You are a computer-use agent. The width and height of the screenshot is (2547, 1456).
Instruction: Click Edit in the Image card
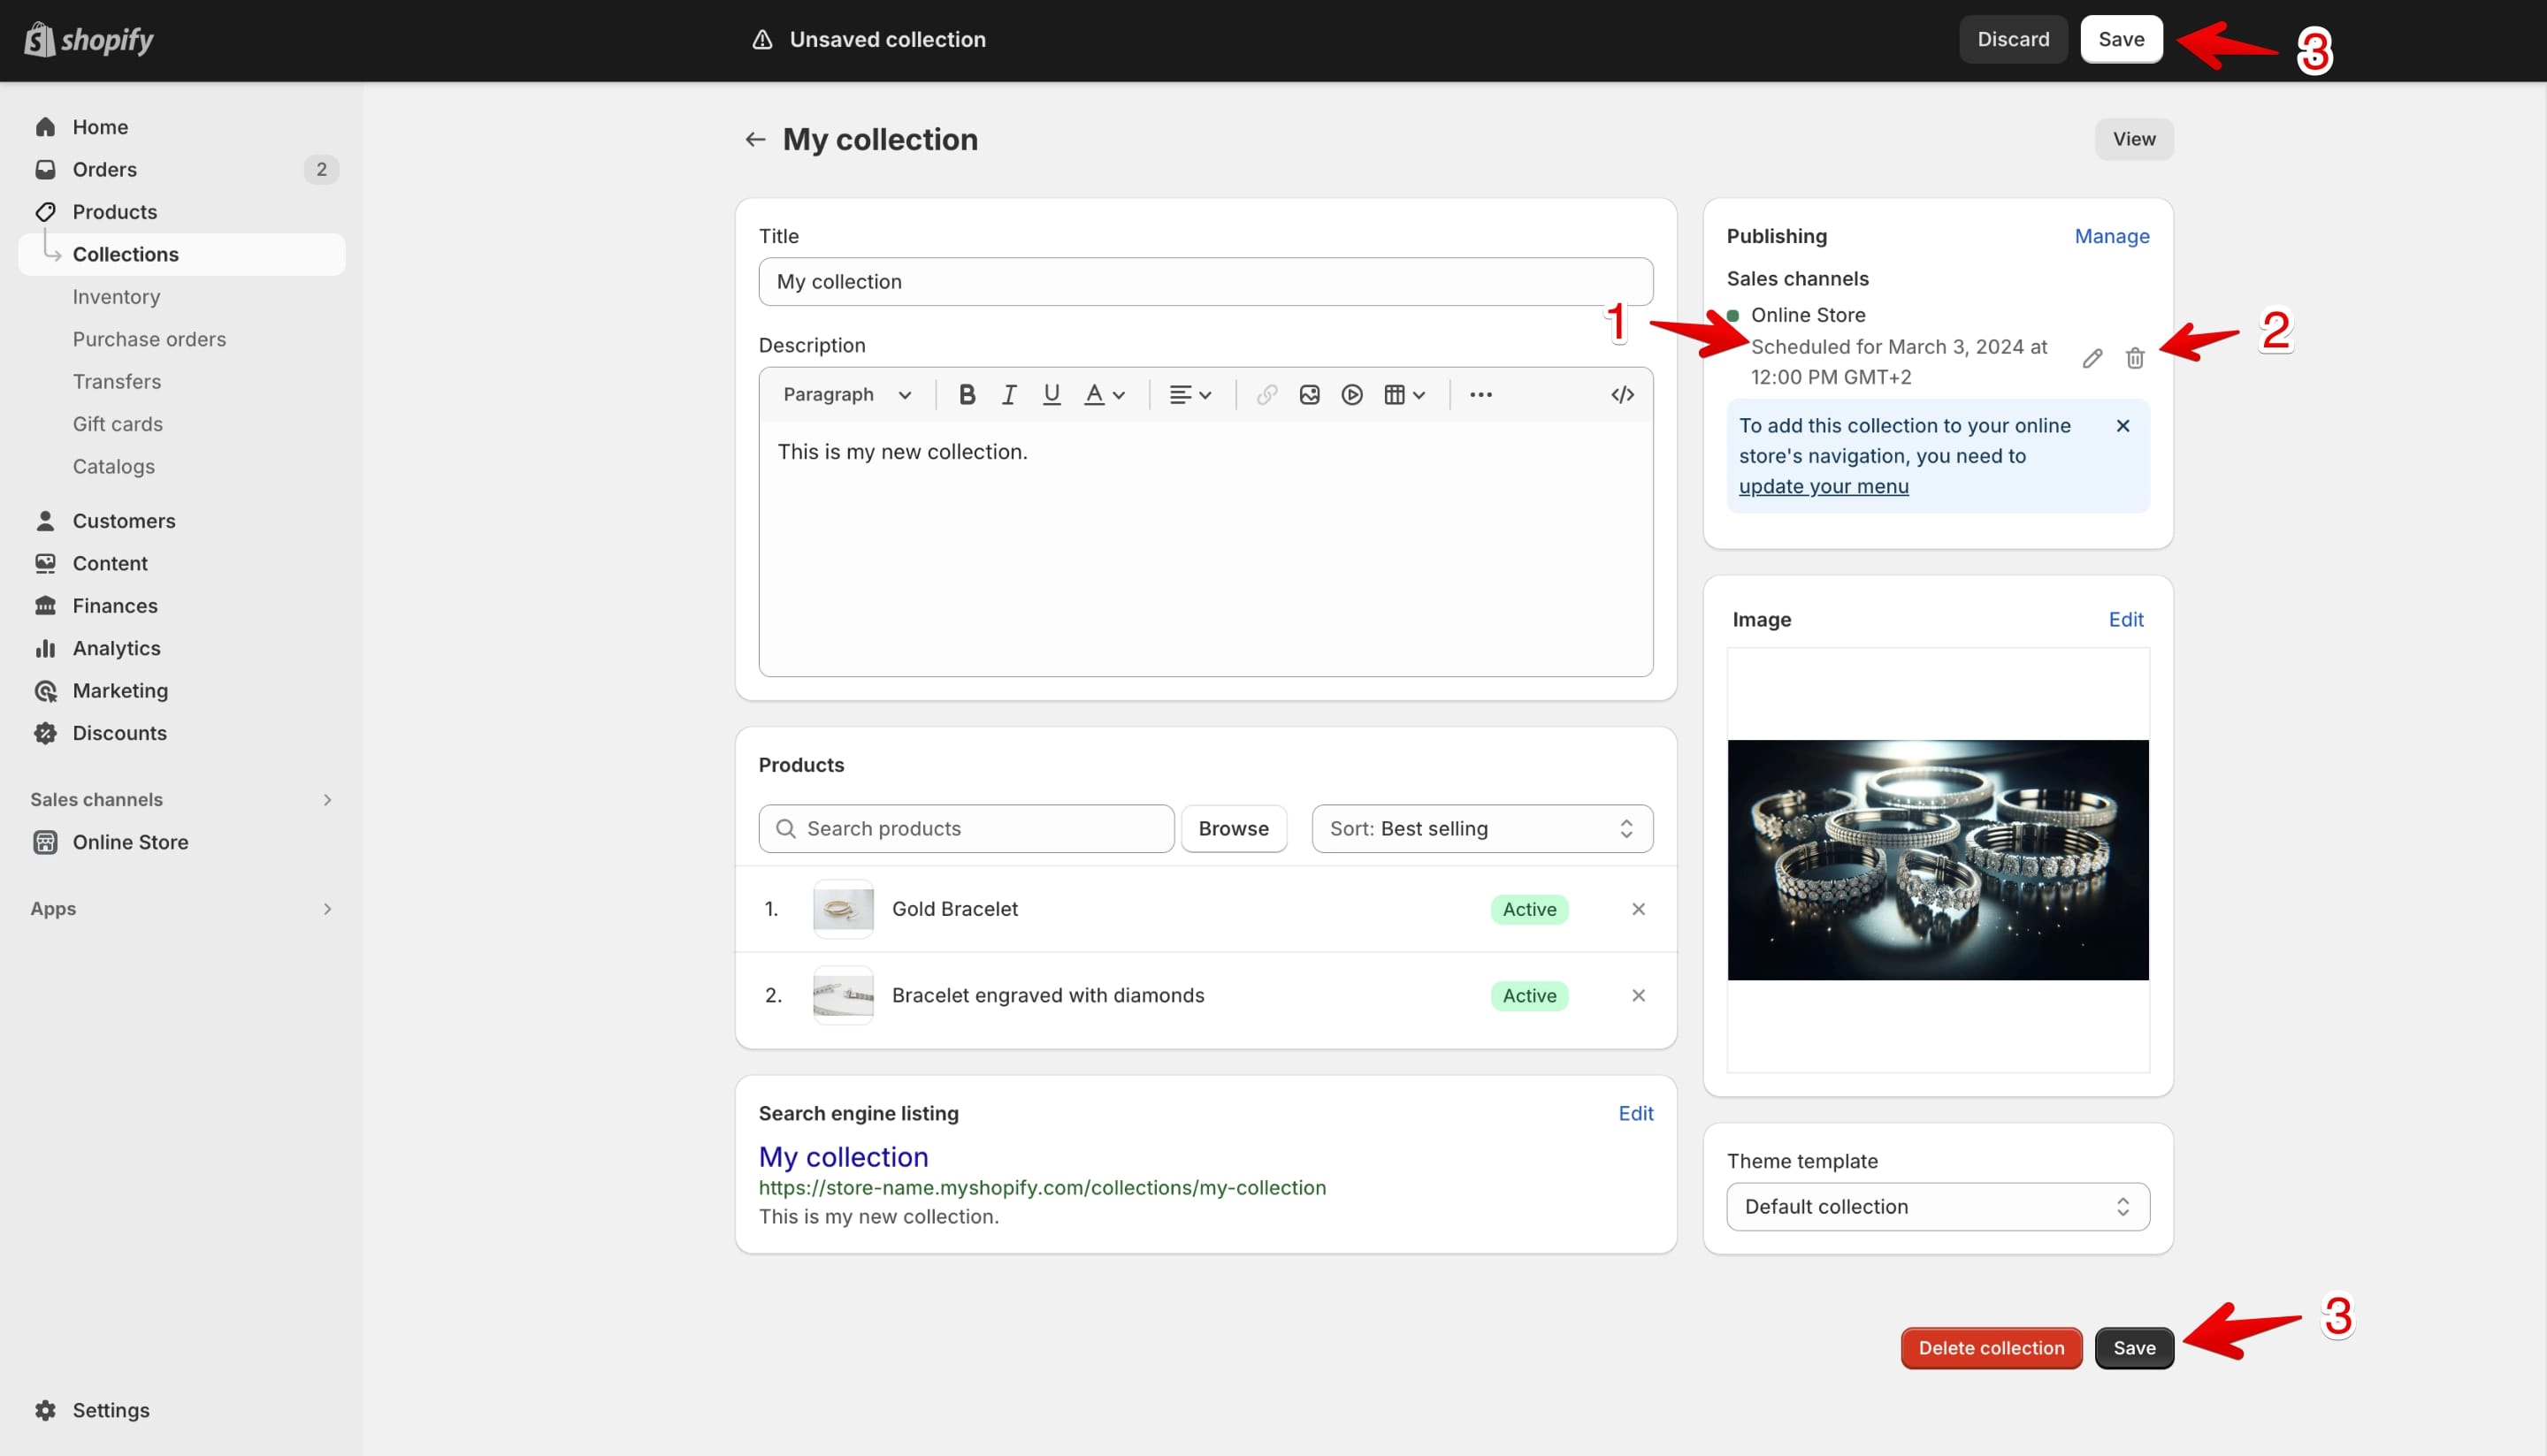[x=2126, y=620]
